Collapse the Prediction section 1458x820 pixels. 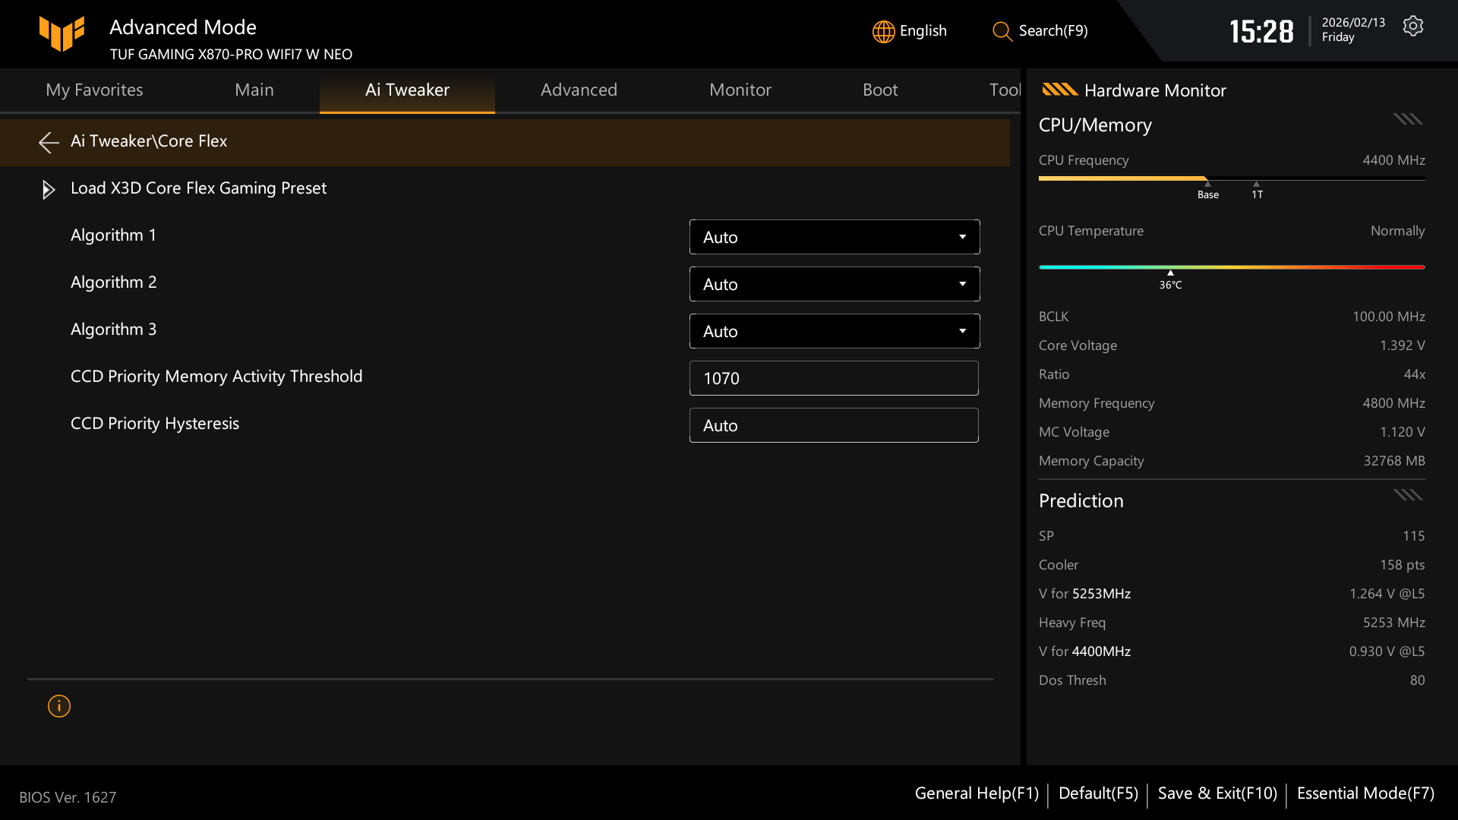1406,494
